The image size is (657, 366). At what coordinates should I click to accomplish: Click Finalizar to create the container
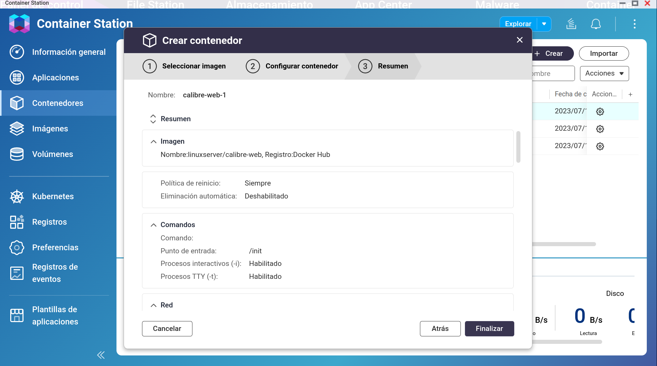pyautogui.click(x=489, y=329)
